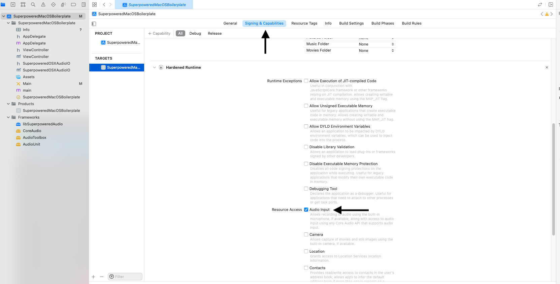Open the Build Rules tab
Image resolution: width=560 pixels, height=284 pixels.
[412, 23]
